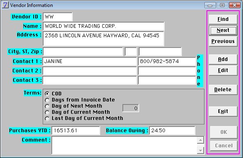This screenshot has height=158, width=243.
Task: Go to the Previous vendor record
Action: 223,41
